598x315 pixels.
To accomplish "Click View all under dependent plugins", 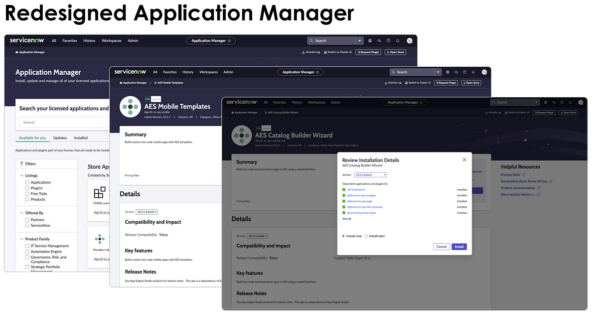I will (346, 219).
